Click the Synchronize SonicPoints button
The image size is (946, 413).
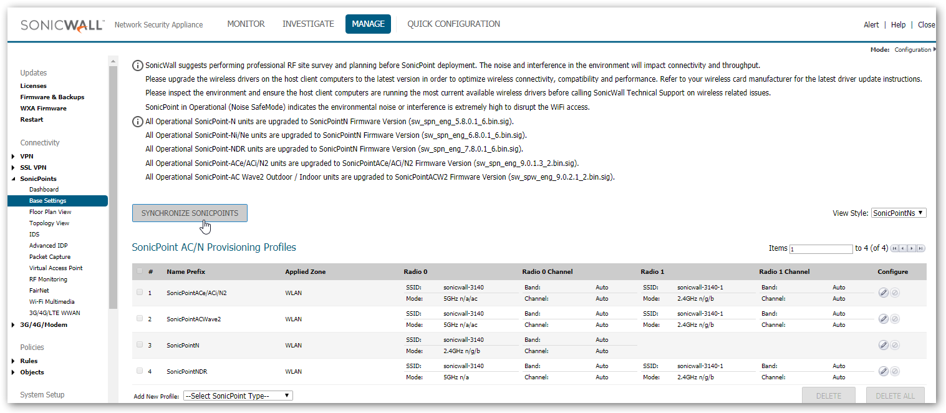190,213
